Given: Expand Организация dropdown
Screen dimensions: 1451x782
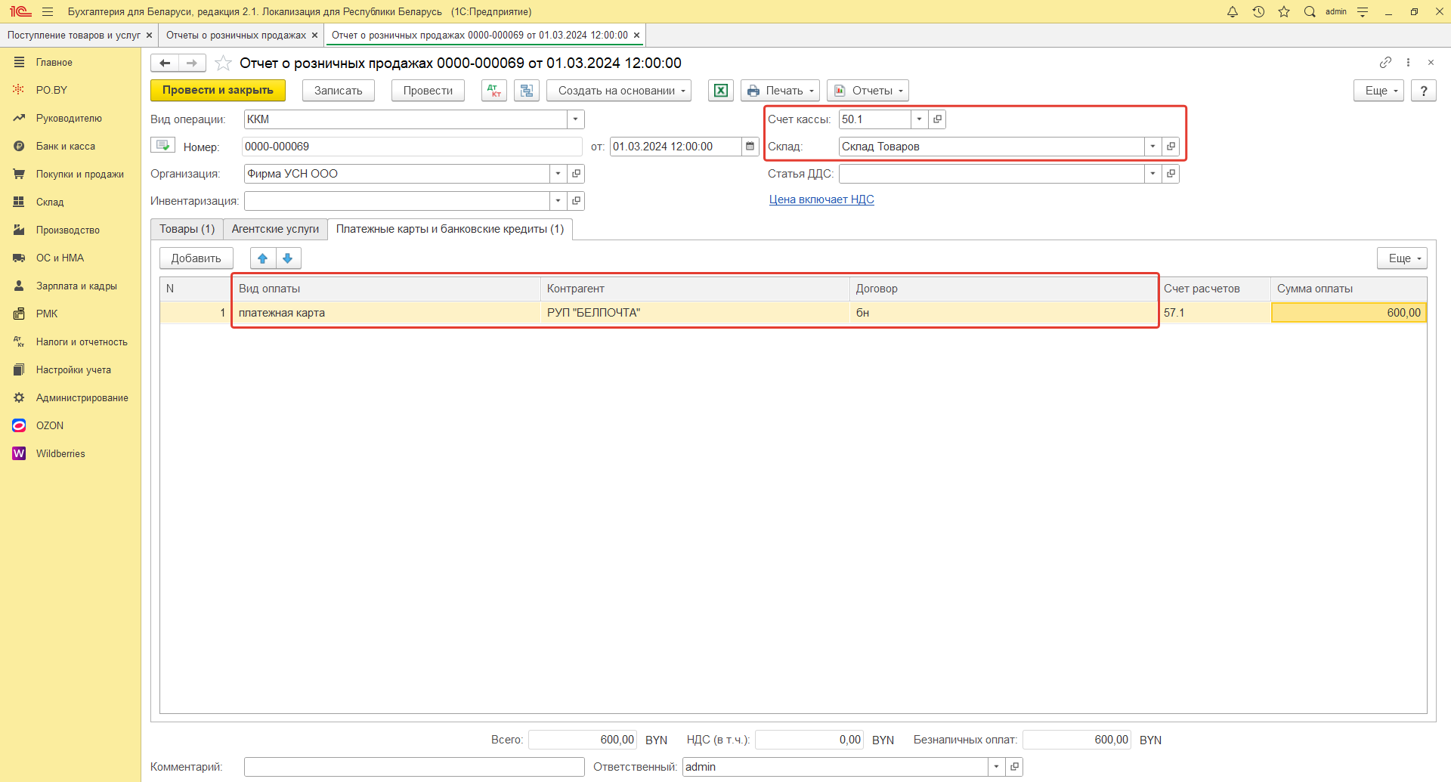Looking at the screenshot, I should pos(558,174).
